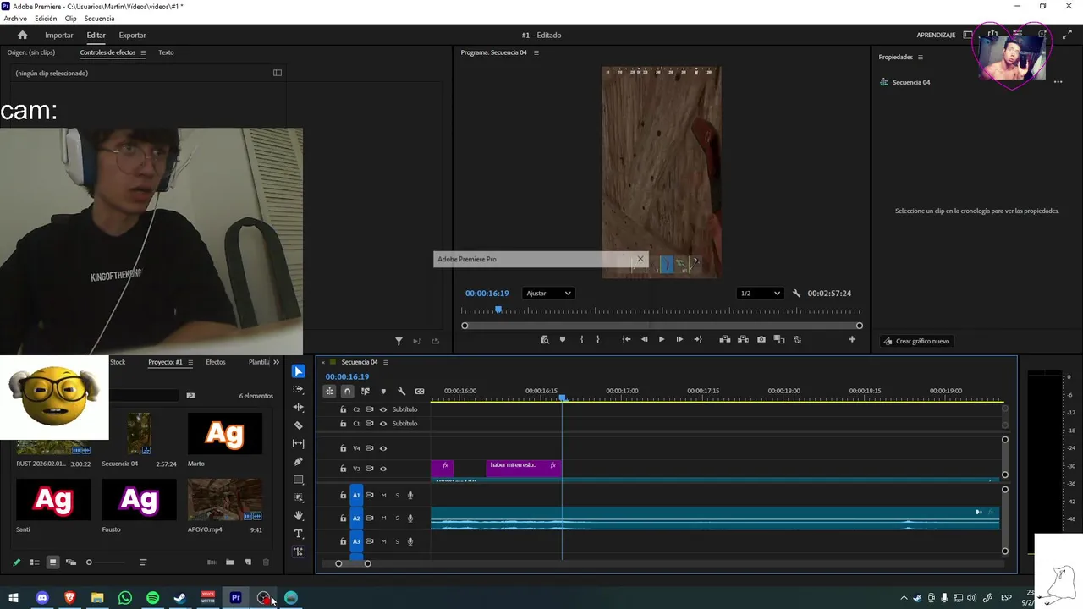Mute audio track A2
Viewport: 1083px width, 609px height.
383,518
